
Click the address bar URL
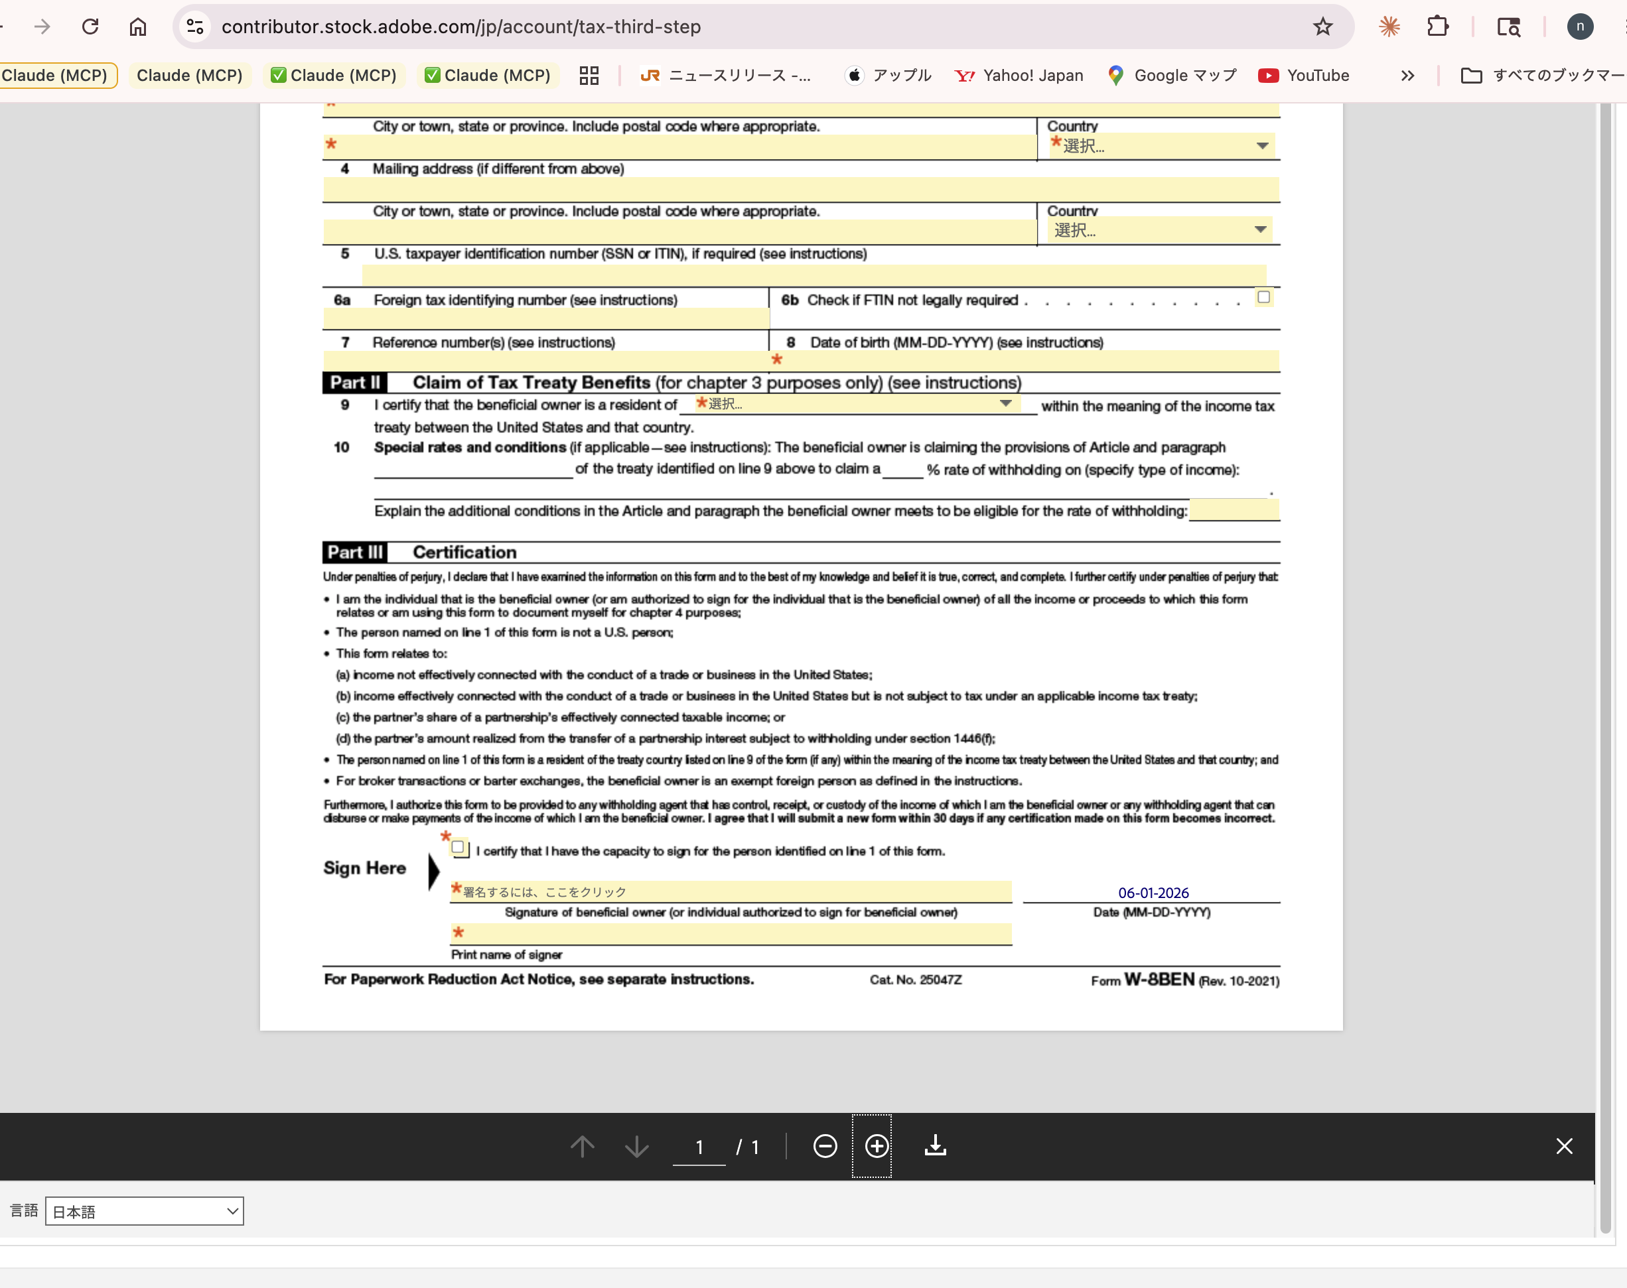pyautogui.click(x=461, y=27)
